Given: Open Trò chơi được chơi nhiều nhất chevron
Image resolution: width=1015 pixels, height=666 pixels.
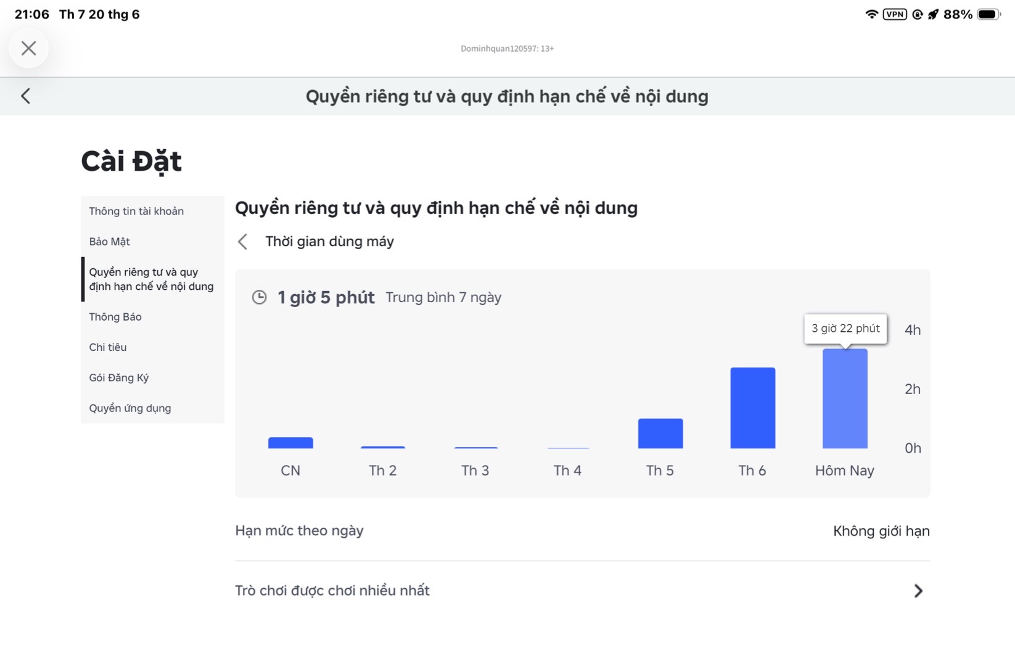Looking at the screenshot, I should coord(918,591).
